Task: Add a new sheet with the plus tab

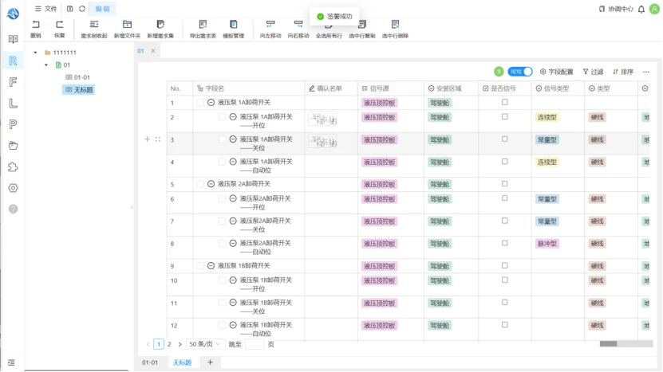Action: (210, 362)
